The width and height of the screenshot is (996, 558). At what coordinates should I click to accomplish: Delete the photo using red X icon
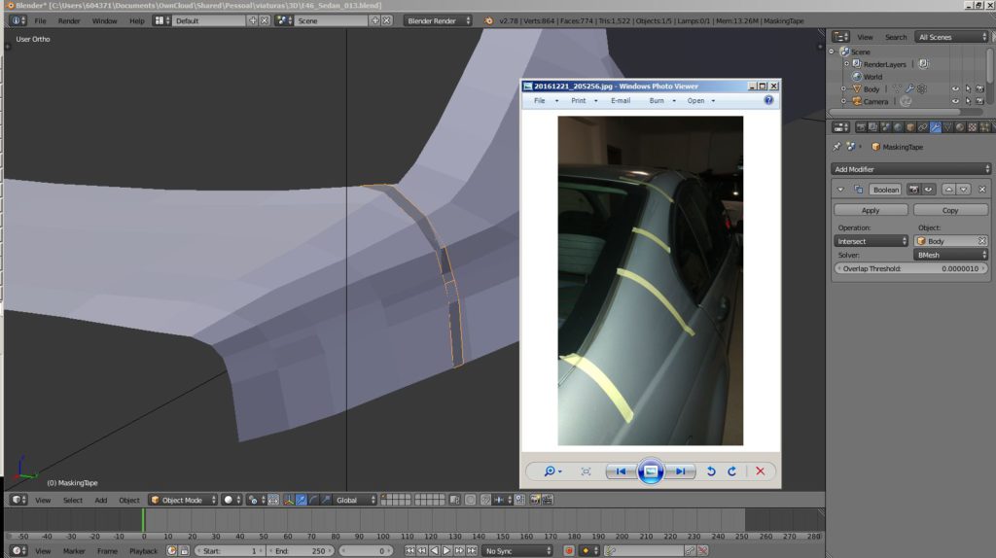coord(761,471)
